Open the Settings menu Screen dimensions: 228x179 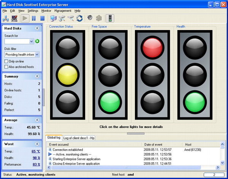click(33, 11)
